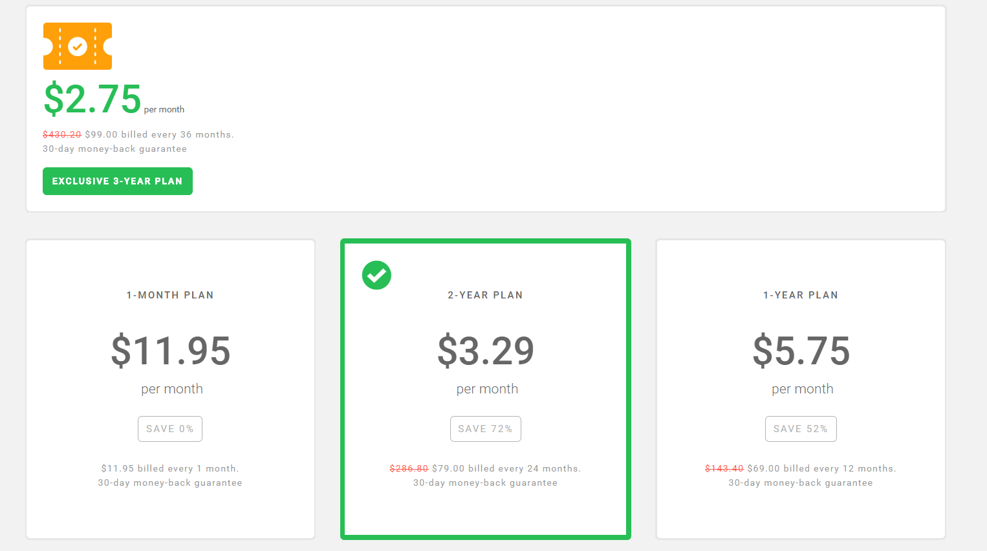Click $79.00 billed every 24 months text

tap(506, 468)
